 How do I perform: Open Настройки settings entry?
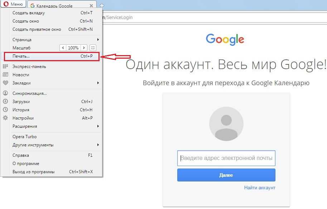click(x=23, y=118)
